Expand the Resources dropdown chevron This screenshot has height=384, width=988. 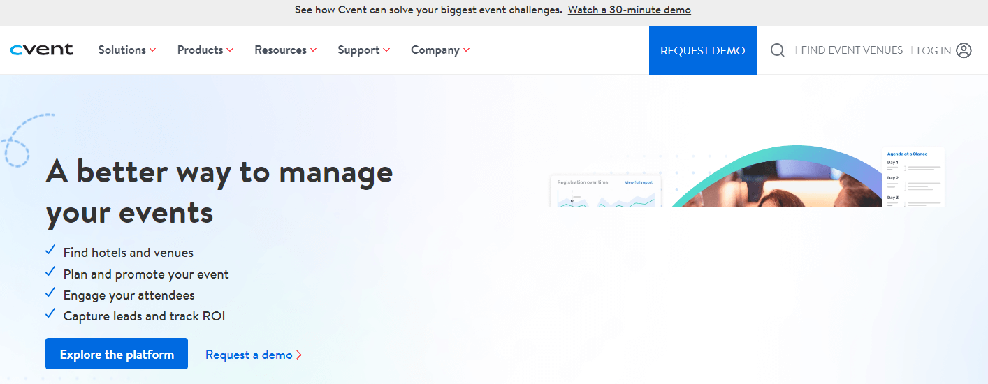click(313, 50)
